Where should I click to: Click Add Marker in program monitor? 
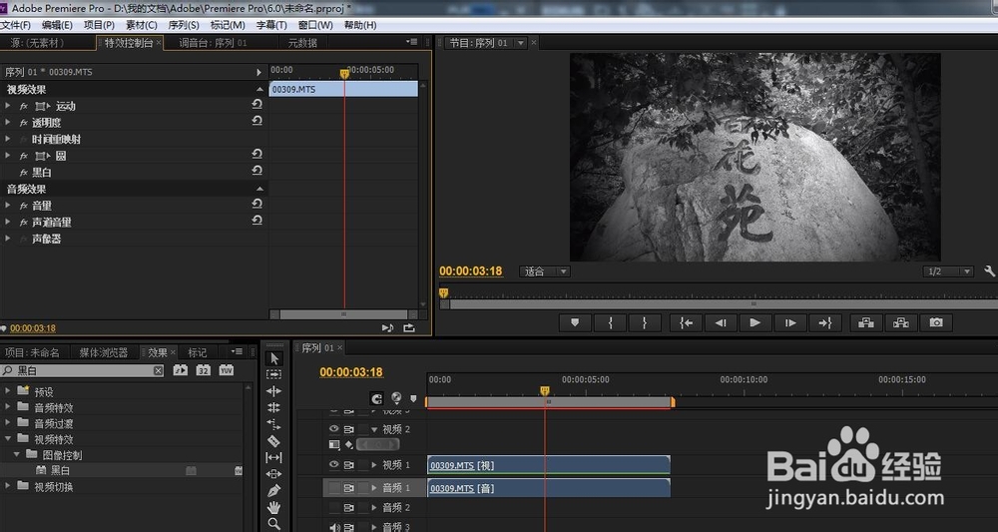(x=575, y=322)
